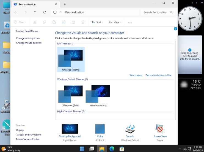Viewport: 204px width, 152px height.
Task: Open the Sounds piano icon
Action: coord(130,129)
